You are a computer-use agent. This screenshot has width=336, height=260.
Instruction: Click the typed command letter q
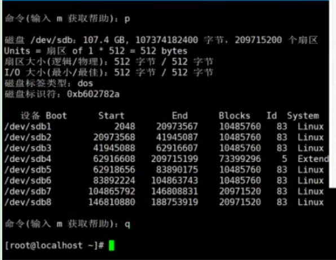point(127,225)
